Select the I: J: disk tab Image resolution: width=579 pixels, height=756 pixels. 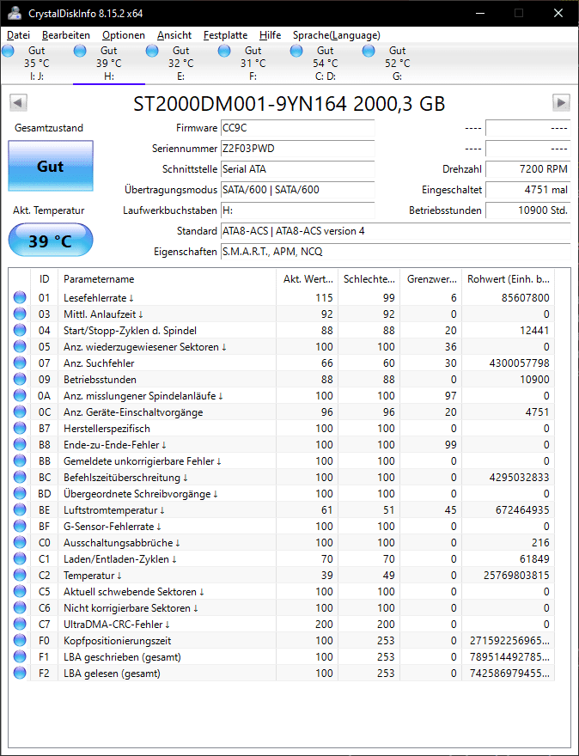(x=37, y=64)
